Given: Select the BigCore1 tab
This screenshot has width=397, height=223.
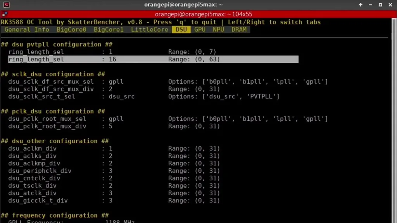Looking at the screenshot, I should pyautogui.click(x=109, y=29).
